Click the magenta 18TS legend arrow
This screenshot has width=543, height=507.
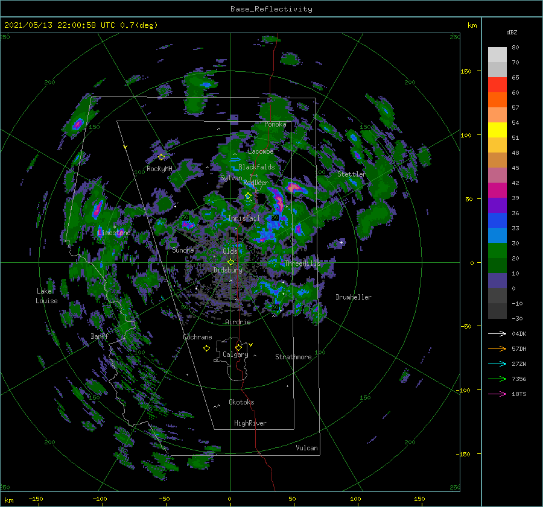click(497, 394)
